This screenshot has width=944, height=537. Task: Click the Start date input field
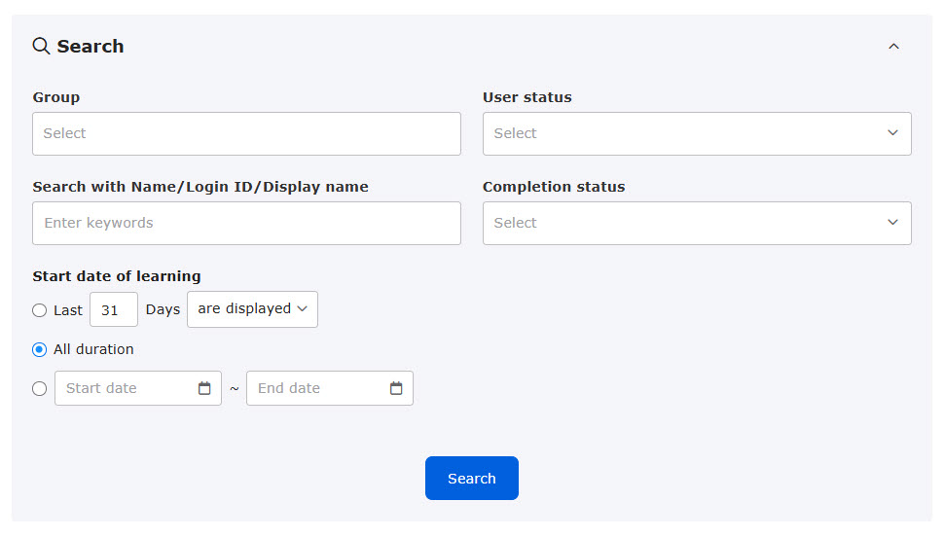coord(138,388)
